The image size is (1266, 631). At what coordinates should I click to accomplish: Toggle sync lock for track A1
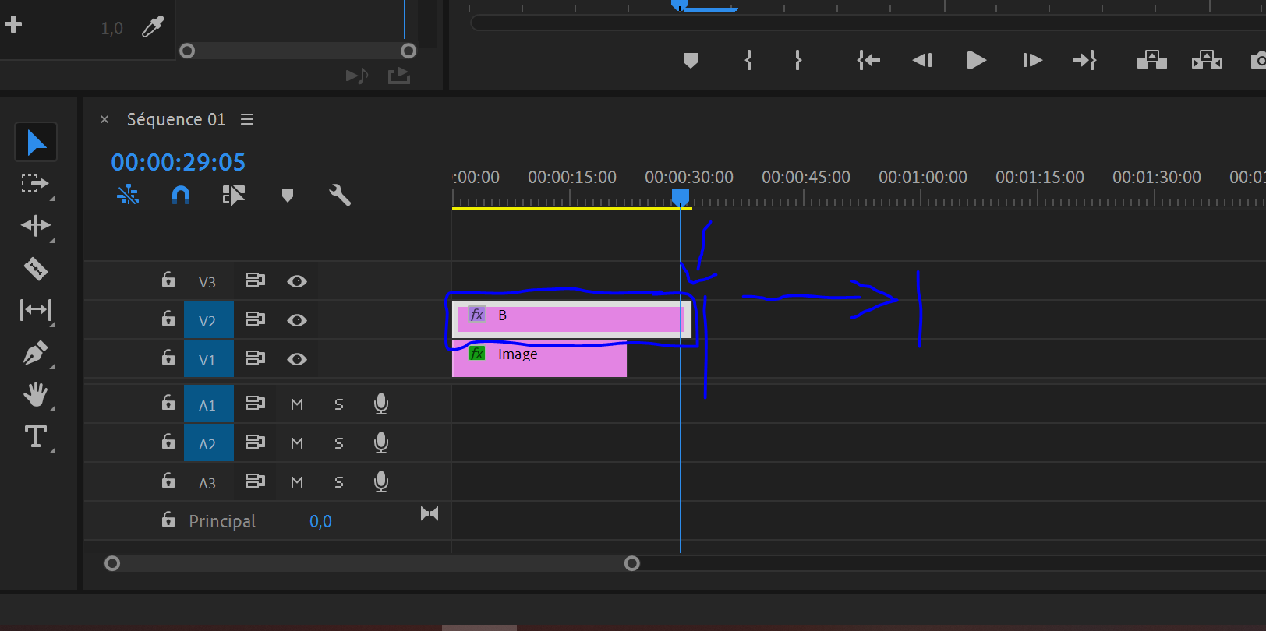[256, 403]
